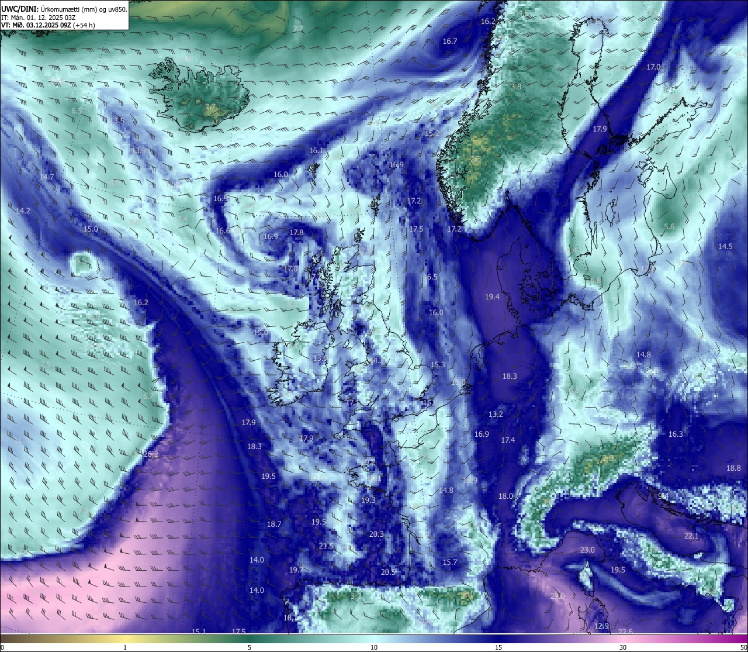Click the 15.2 value label
The height and width of the screenshot is (652, 748).
[432, 133]
